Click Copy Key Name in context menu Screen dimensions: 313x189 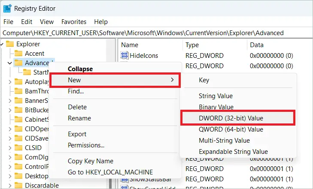pyautogui.click(x=90, y=161)
